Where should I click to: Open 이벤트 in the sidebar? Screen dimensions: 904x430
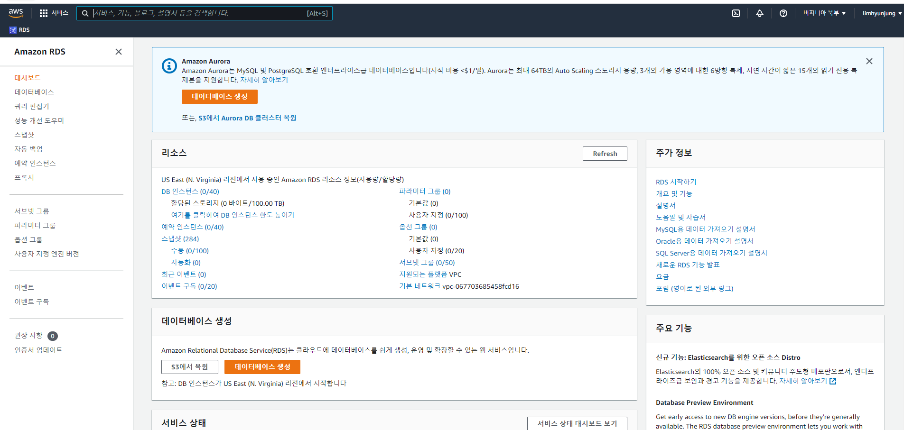point(24,287)
